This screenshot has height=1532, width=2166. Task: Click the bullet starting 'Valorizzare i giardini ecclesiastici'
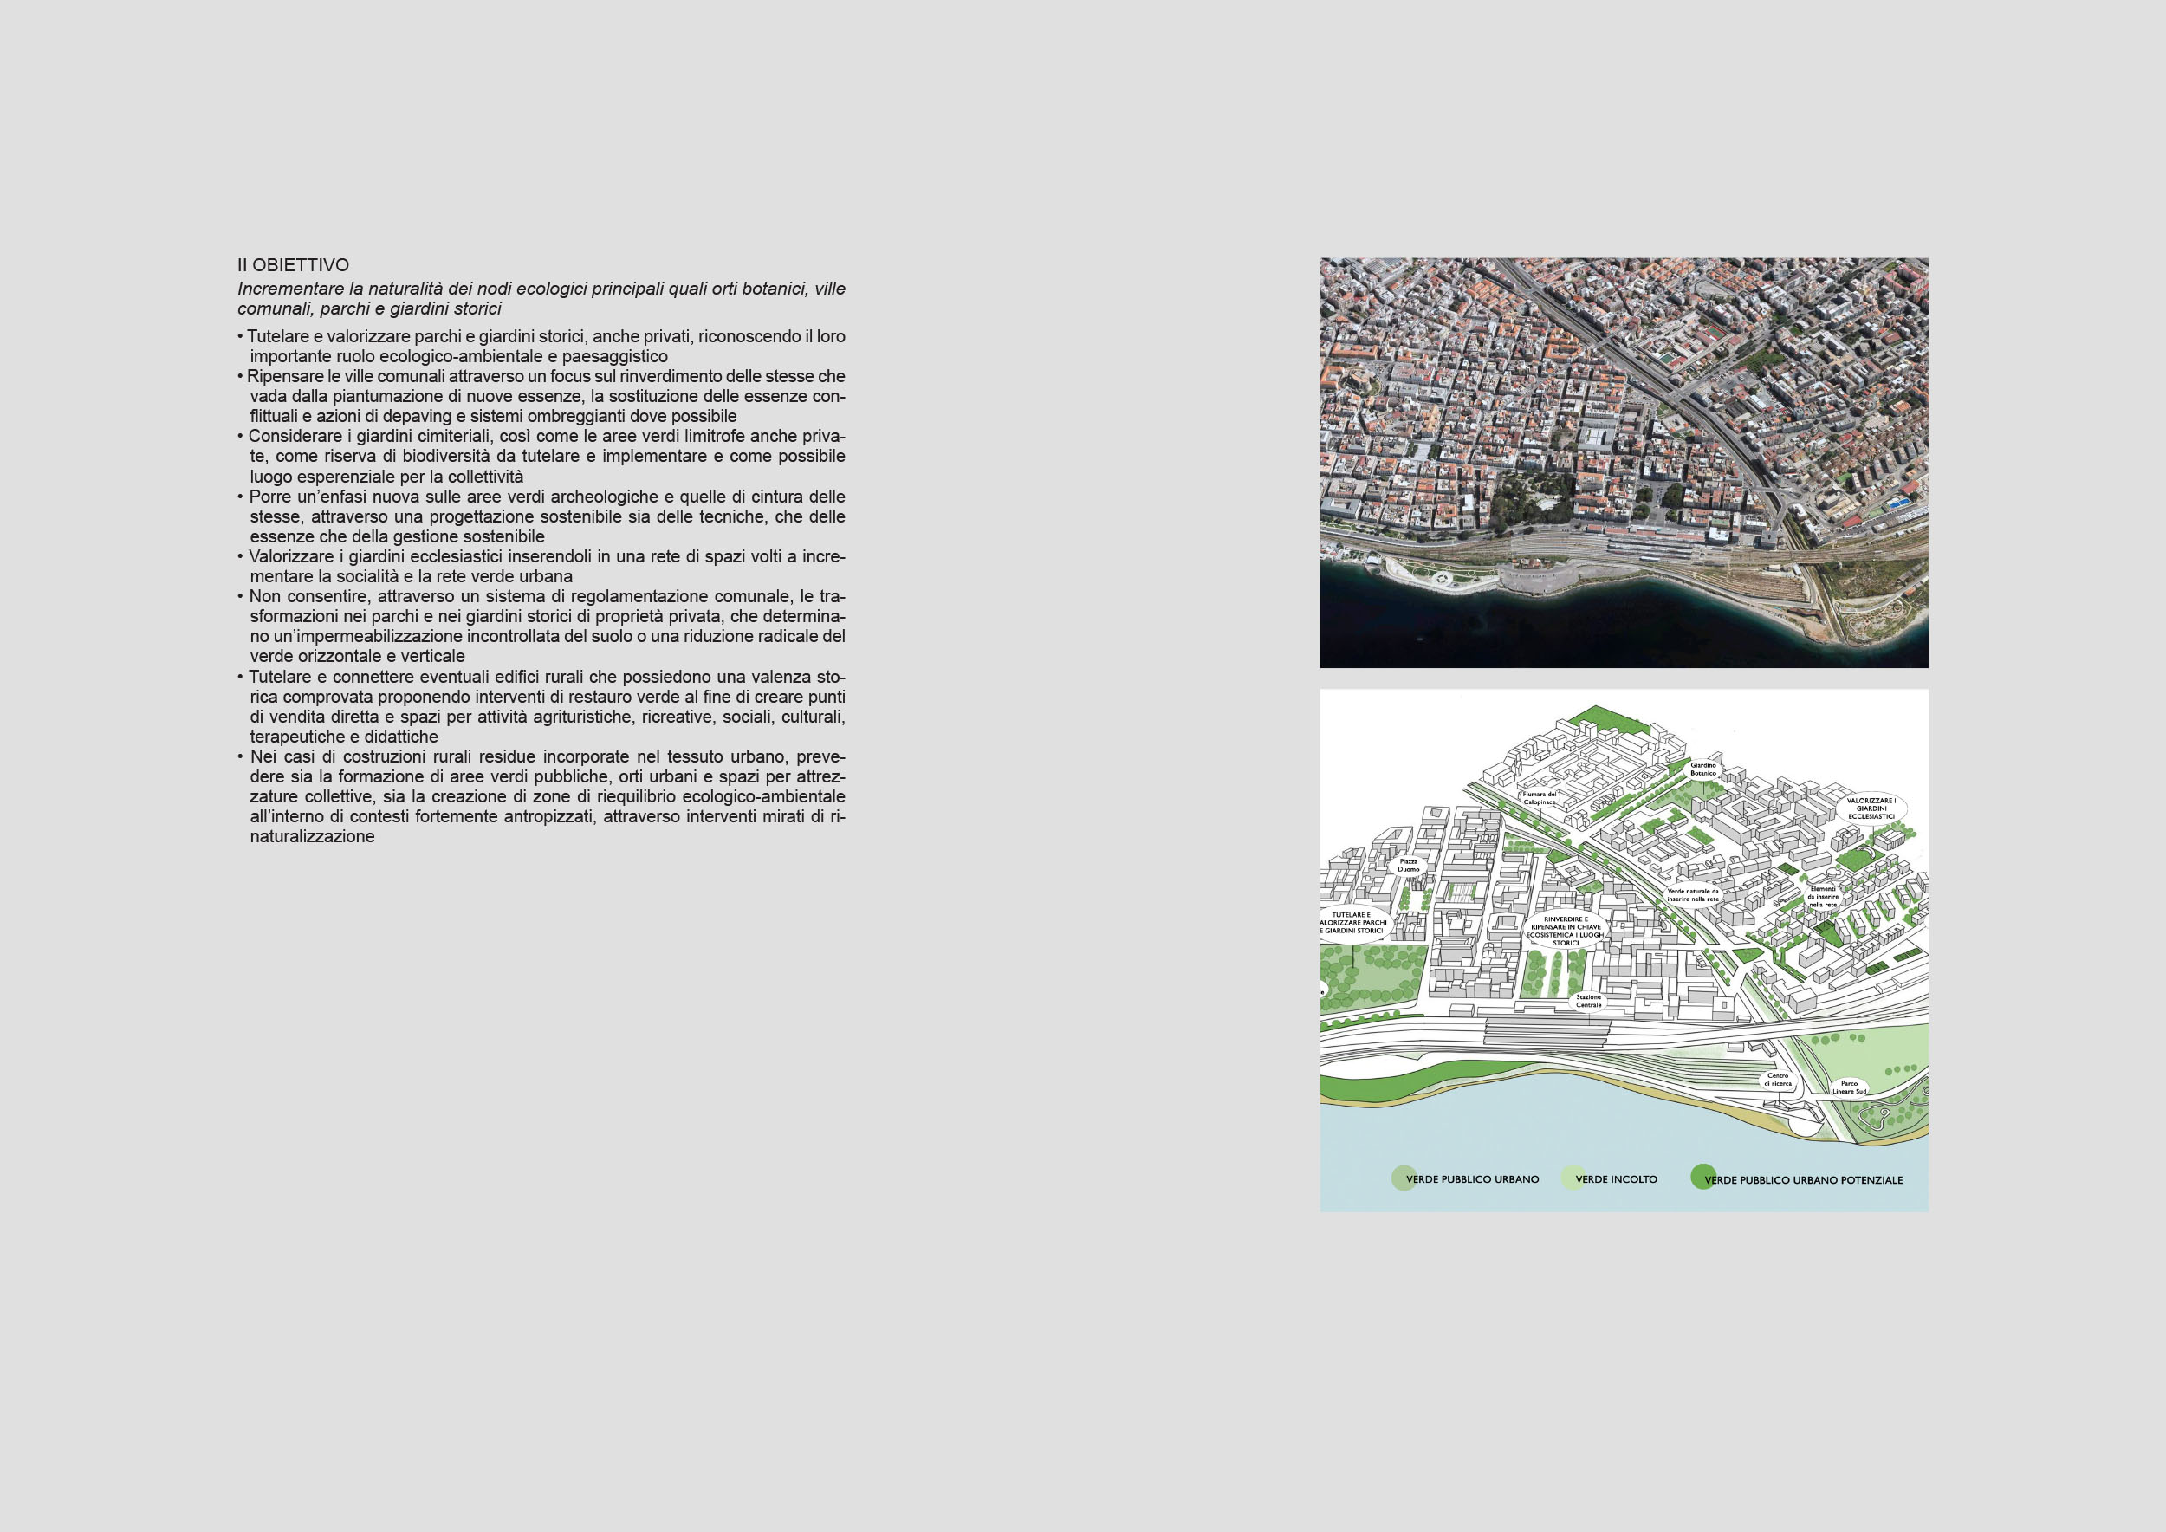pyautogui.click(x=541, y=566)
